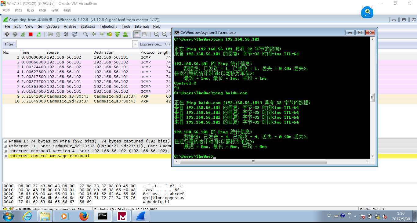This screenshot has height=223, width=417.
Task: Open capture options toolbar icon
Action: 15,34
